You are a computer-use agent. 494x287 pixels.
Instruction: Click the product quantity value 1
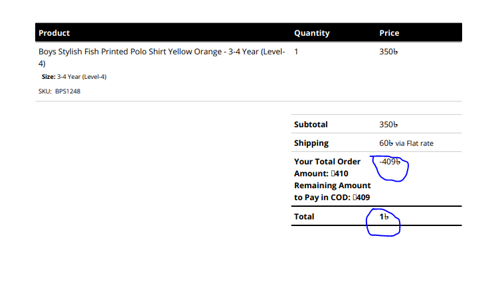(x=296, y=52)
